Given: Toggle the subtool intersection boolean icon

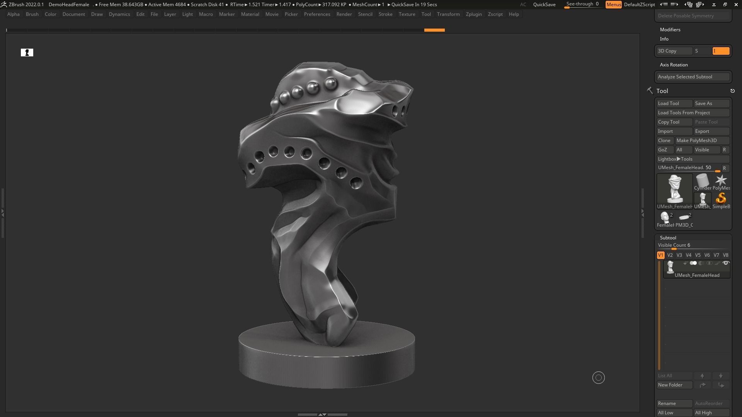Looking at the screenshot, I should (709, 263).
